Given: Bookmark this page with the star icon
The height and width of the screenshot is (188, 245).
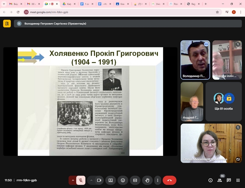Looking at the screenshot, I should (x=217, y=12).
